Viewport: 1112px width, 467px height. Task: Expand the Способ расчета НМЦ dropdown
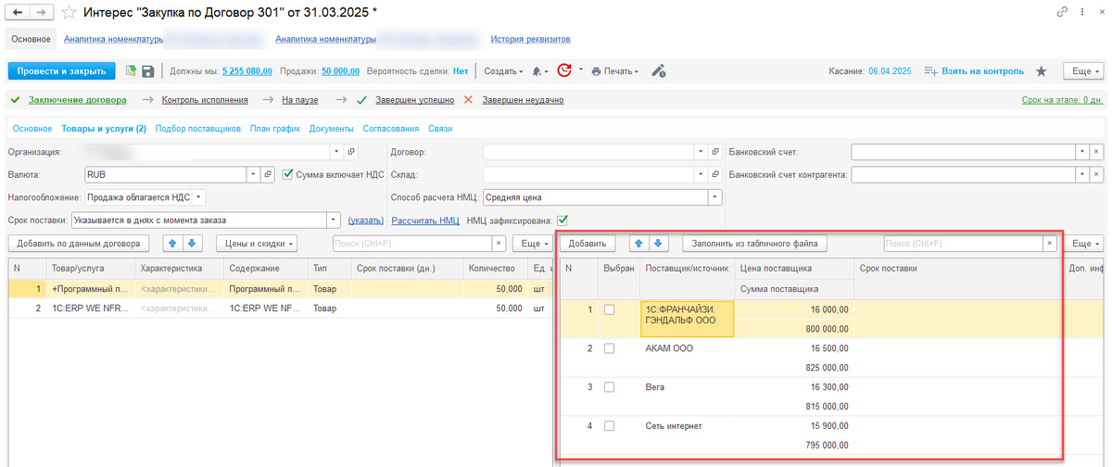[x=714, y=196]
